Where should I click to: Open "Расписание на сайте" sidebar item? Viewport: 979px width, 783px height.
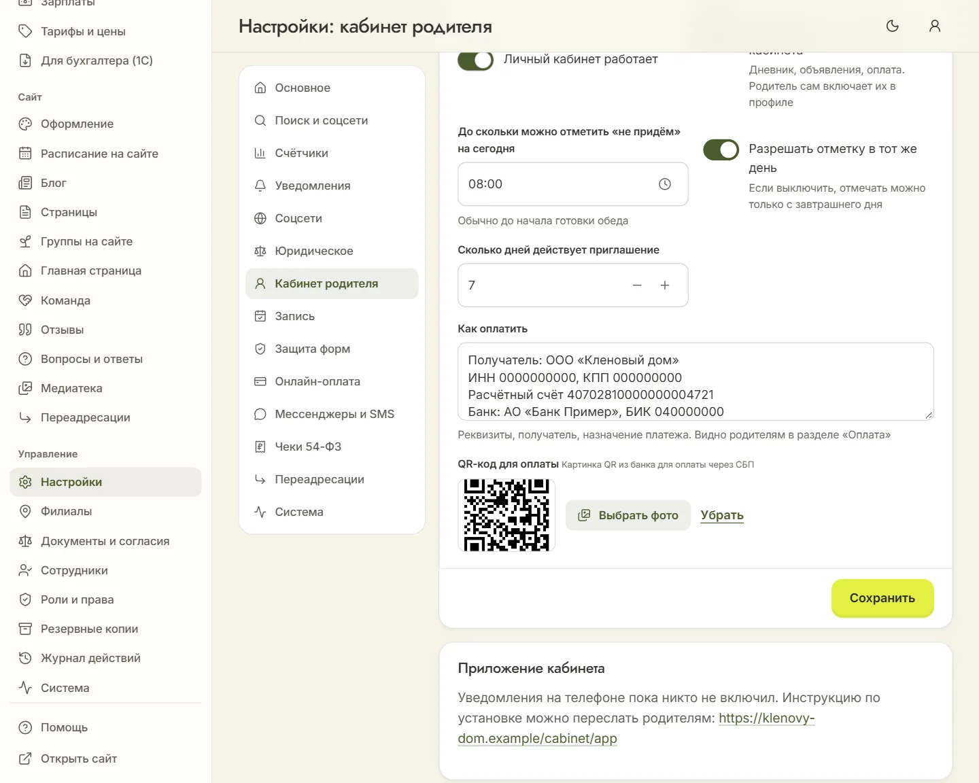105,154
